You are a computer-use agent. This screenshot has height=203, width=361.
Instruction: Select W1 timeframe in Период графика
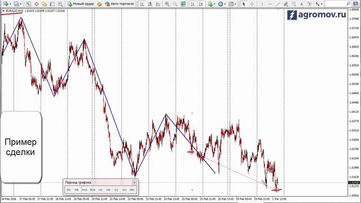click(124, 189)
